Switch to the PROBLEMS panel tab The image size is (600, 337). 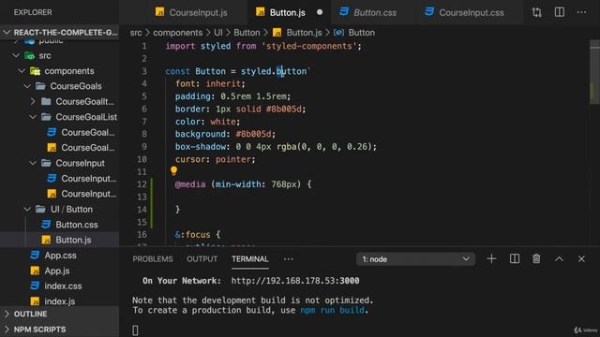[x=153, y=259]
